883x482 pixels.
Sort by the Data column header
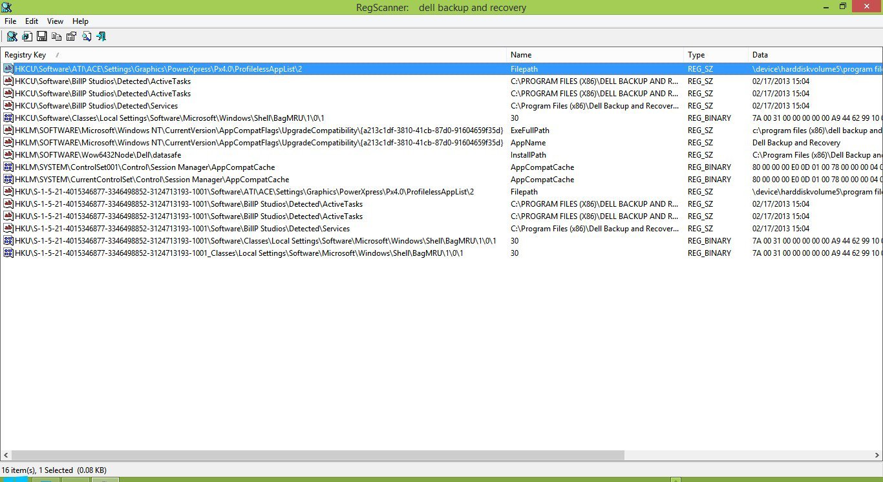tap(815, 55)
